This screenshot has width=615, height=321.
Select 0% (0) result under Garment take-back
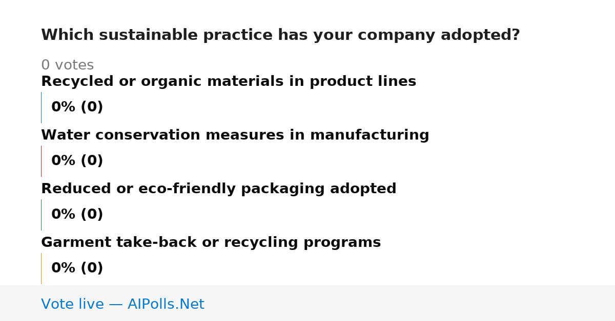click(77, 268)
